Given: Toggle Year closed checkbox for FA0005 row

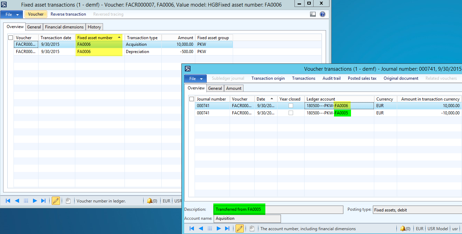Looking at the screenshot, I should coord(291,113).
